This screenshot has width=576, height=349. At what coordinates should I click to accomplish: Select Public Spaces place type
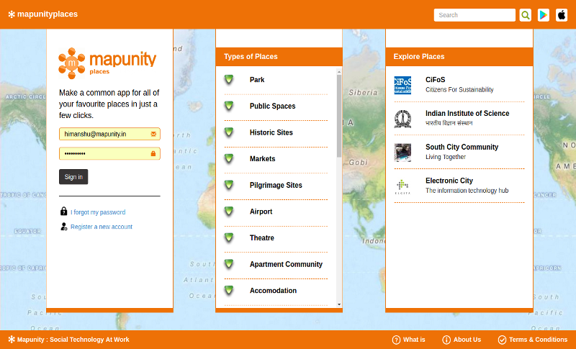(x=273, y=106)
